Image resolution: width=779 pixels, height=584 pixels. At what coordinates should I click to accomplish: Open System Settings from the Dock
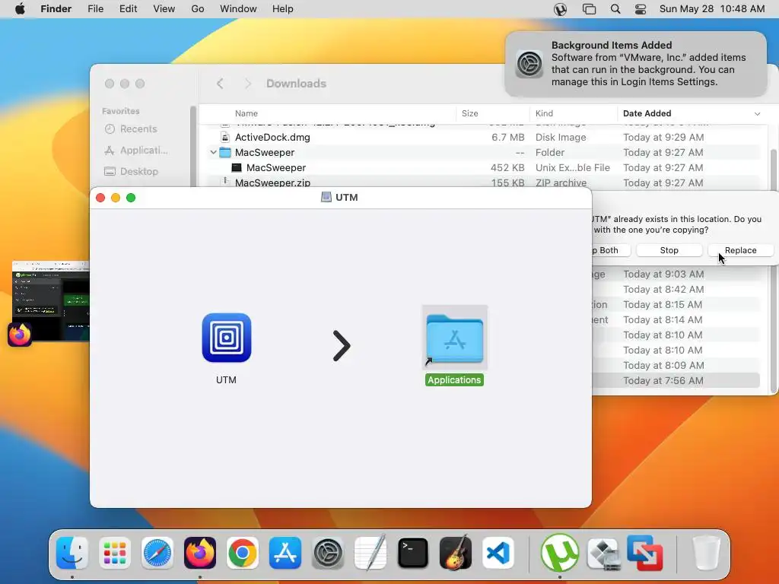327,553
